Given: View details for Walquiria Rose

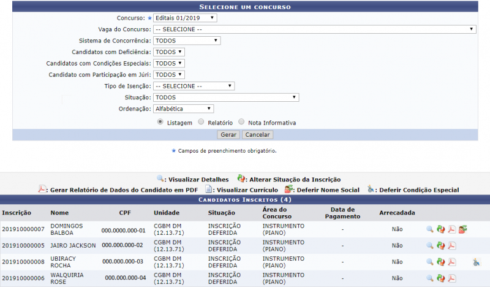Looking at the screenshot, I should click(430, 278).
